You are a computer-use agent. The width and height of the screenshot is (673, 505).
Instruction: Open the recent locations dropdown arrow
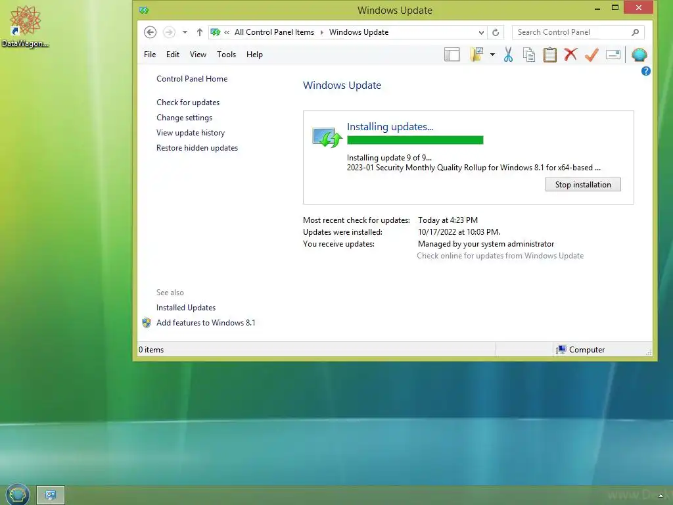pyautogui.click(x=185, y=32)
